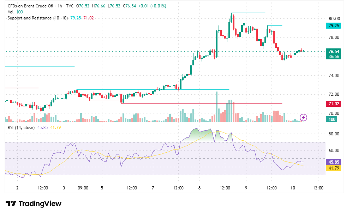Click the date label 5 on time axis
Viewport: 346px width, 223px height.
pyautogui.click(x=102, y=188)
